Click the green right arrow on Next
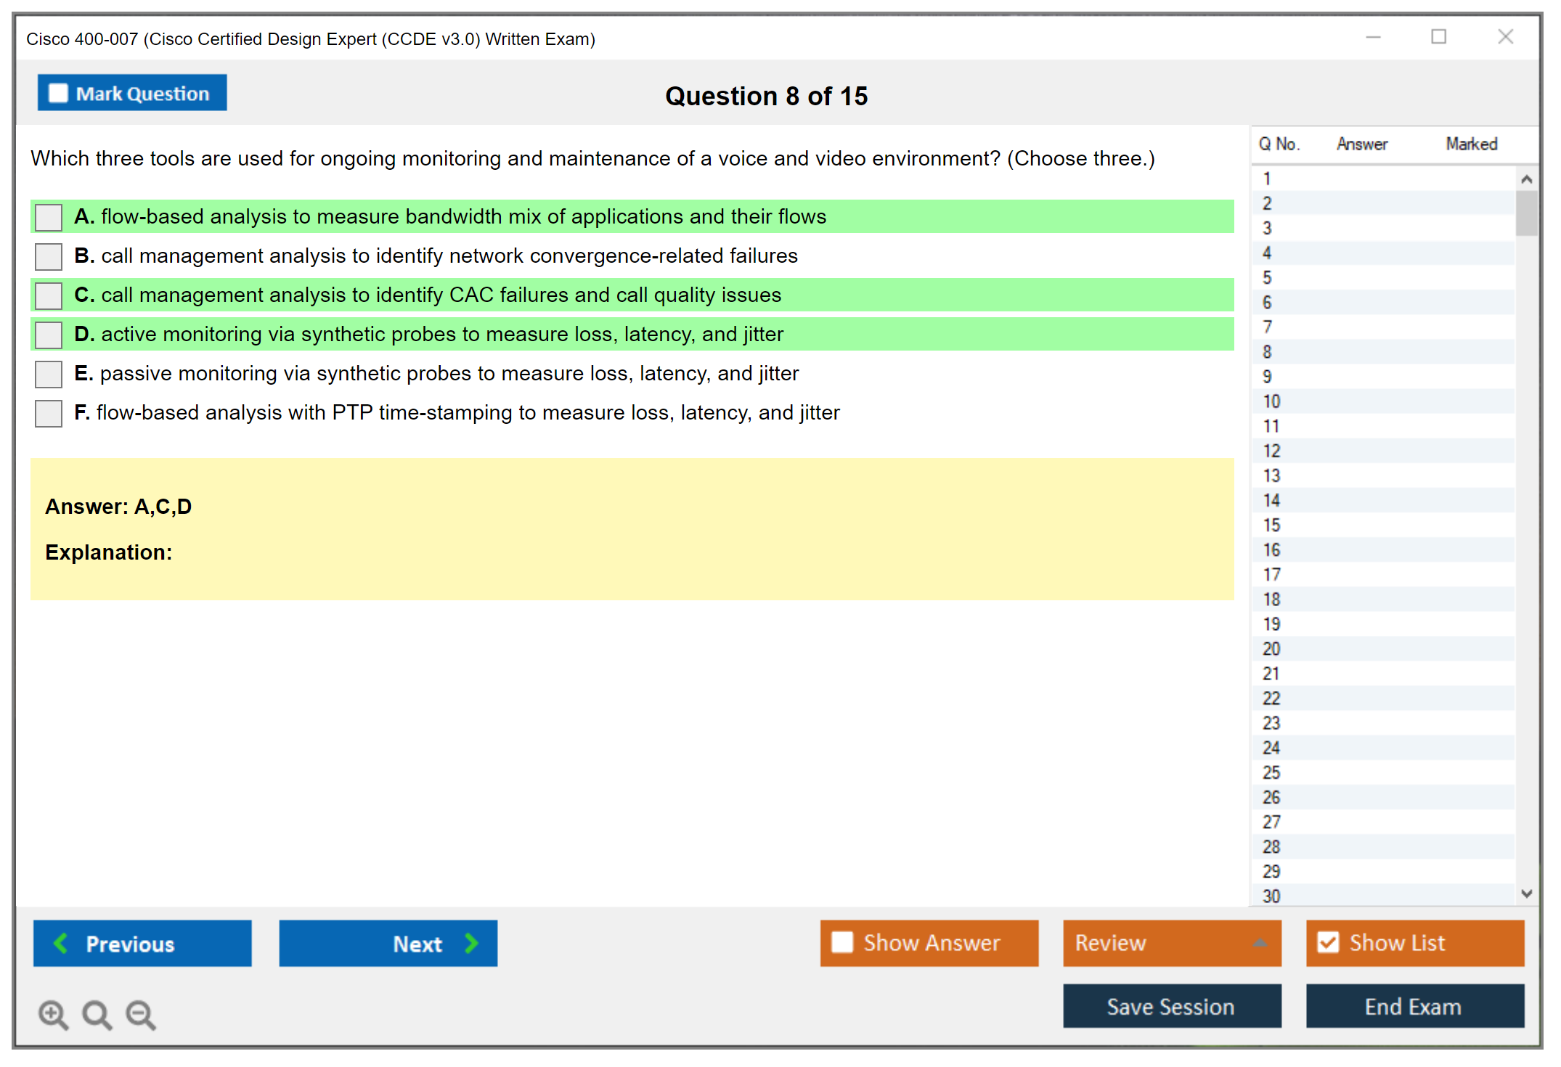 point(472,943)
